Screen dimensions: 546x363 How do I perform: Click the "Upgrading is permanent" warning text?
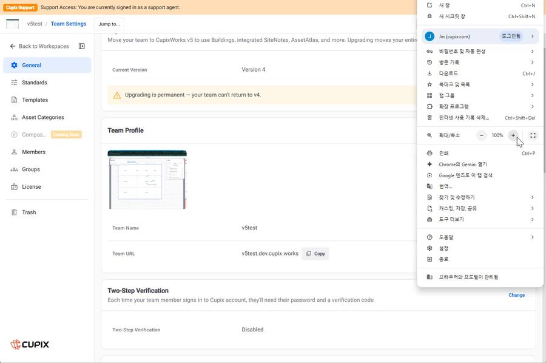[193, 95]
